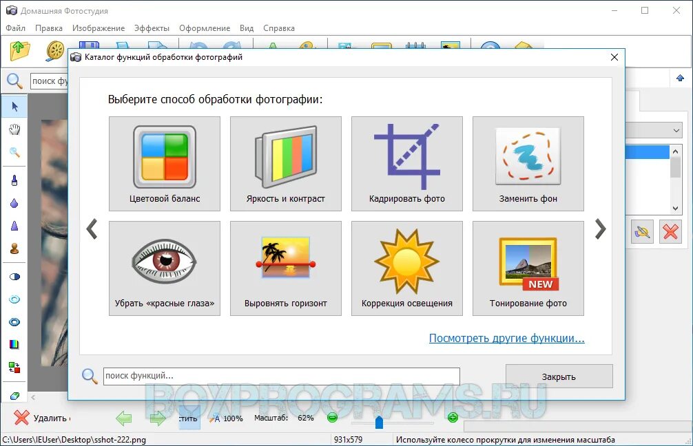Select the half-filled contrast circle tool
Image resolution: width=693 pixels, height=446 pixels.
click(14, 277)
